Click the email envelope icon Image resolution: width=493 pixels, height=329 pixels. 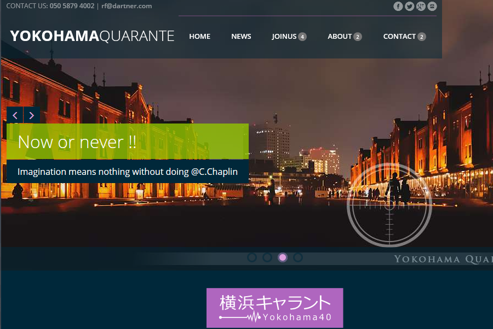[x=432, y=7]
